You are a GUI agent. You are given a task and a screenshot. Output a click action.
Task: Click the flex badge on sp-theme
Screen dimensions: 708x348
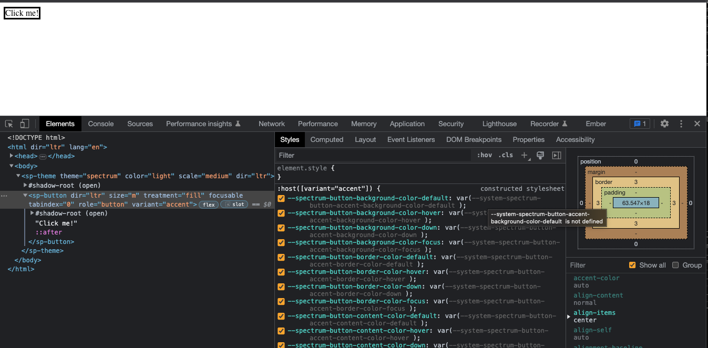click(209, 204)
